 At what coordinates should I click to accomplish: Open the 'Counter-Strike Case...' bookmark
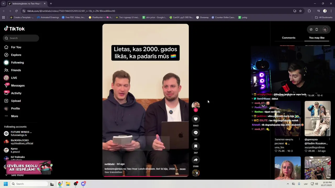(223, 17)
